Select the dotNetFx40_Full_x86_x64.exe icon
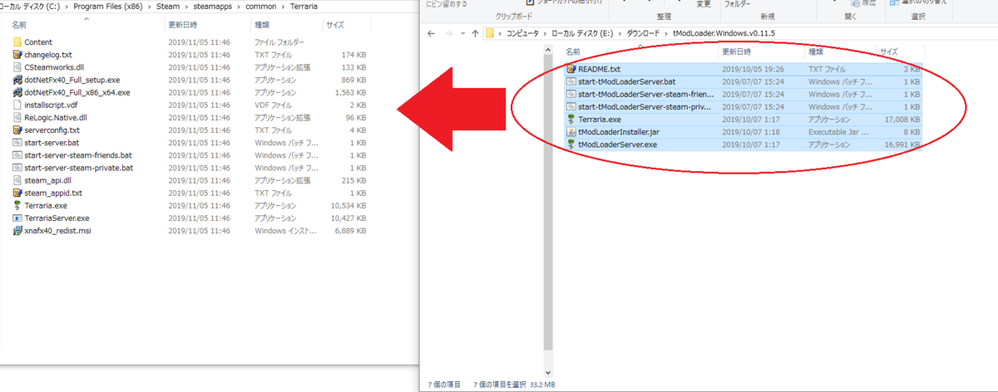This screenshot has height=392, width=998. [x=17, y=92]
